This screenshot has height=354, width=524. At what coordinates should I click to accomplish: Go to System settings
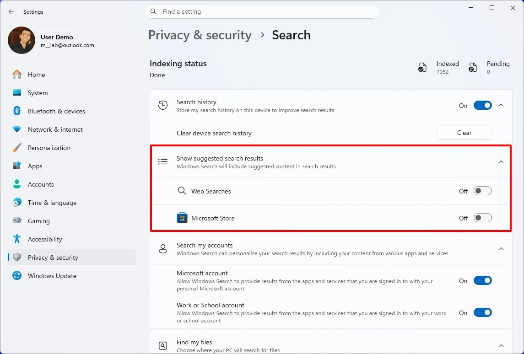(72, 93)
